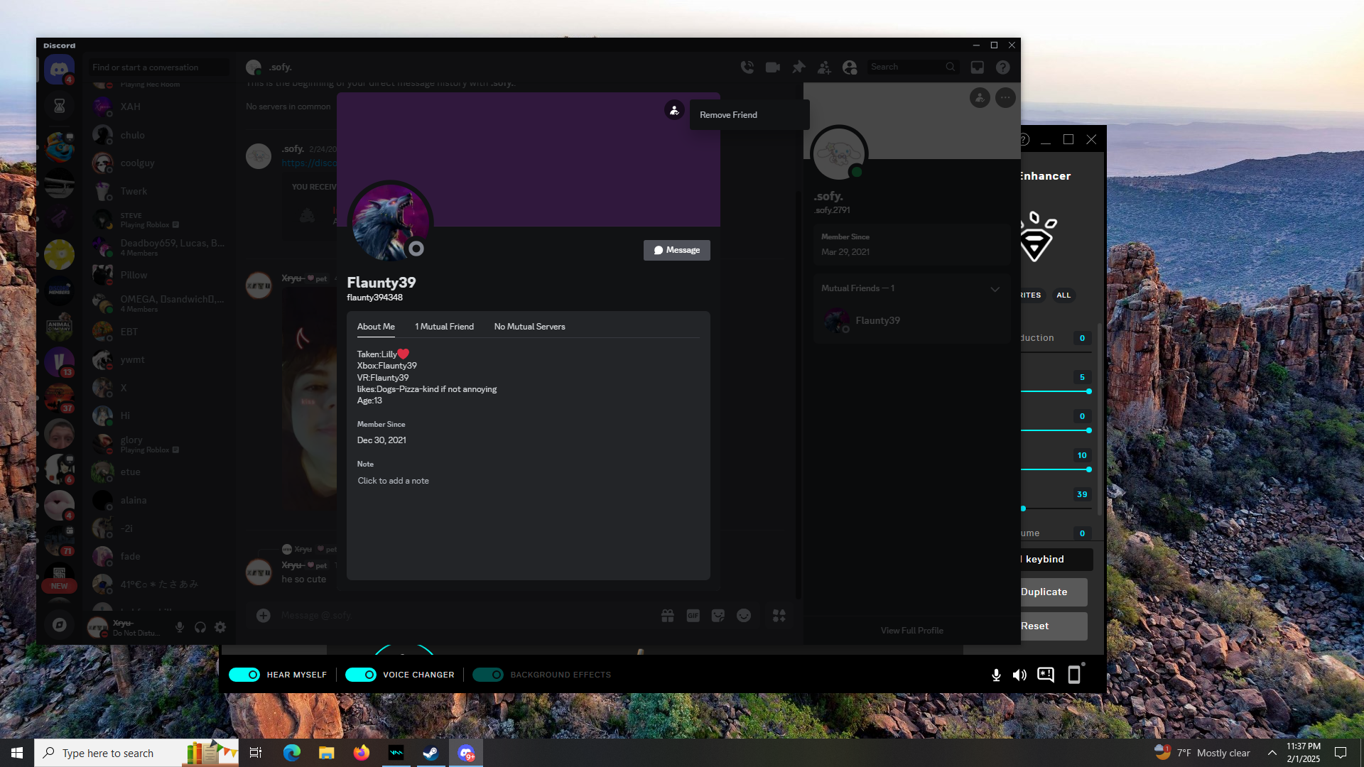Mute microphone in Discord user panel

(x=180, y=627)
